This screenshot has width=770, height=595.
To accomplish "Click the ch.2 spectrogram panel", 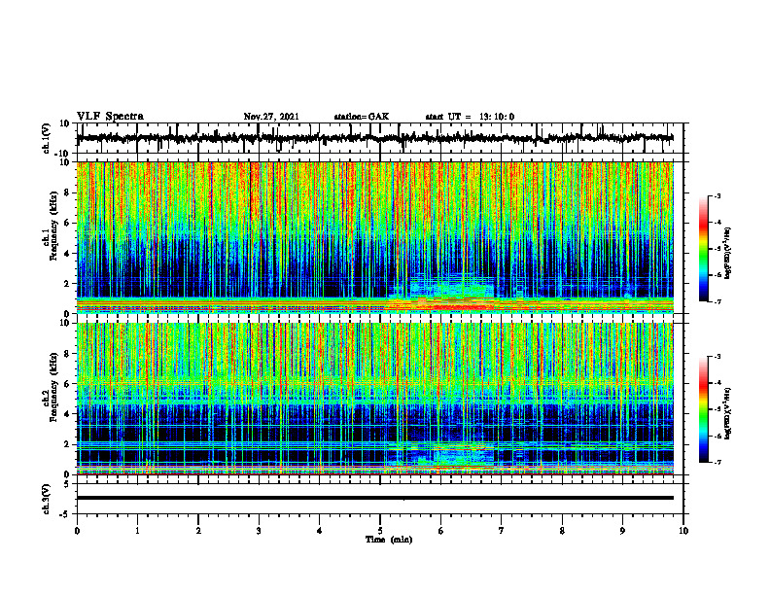I will point(374,399).
